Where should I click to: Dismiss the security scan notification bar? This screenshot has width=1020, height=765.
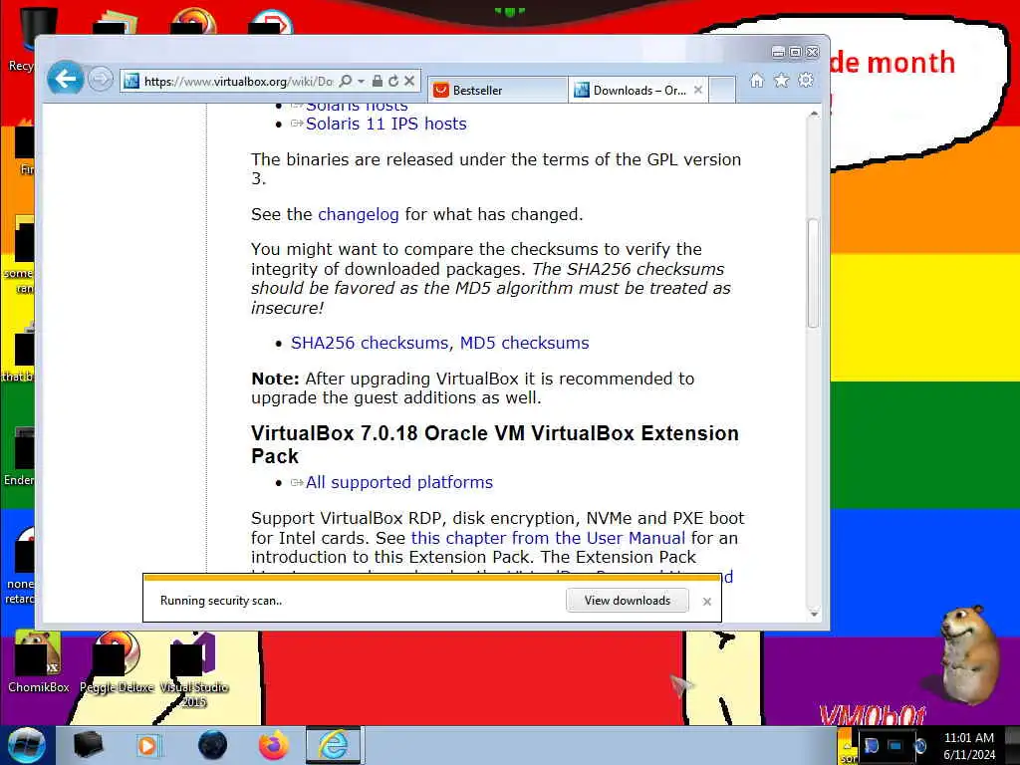(707, 602)
